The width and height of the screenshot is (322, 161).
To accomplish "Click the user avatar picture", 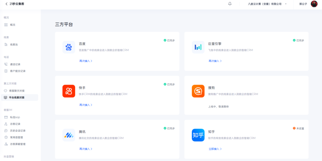I will click(x=314, y=4).
